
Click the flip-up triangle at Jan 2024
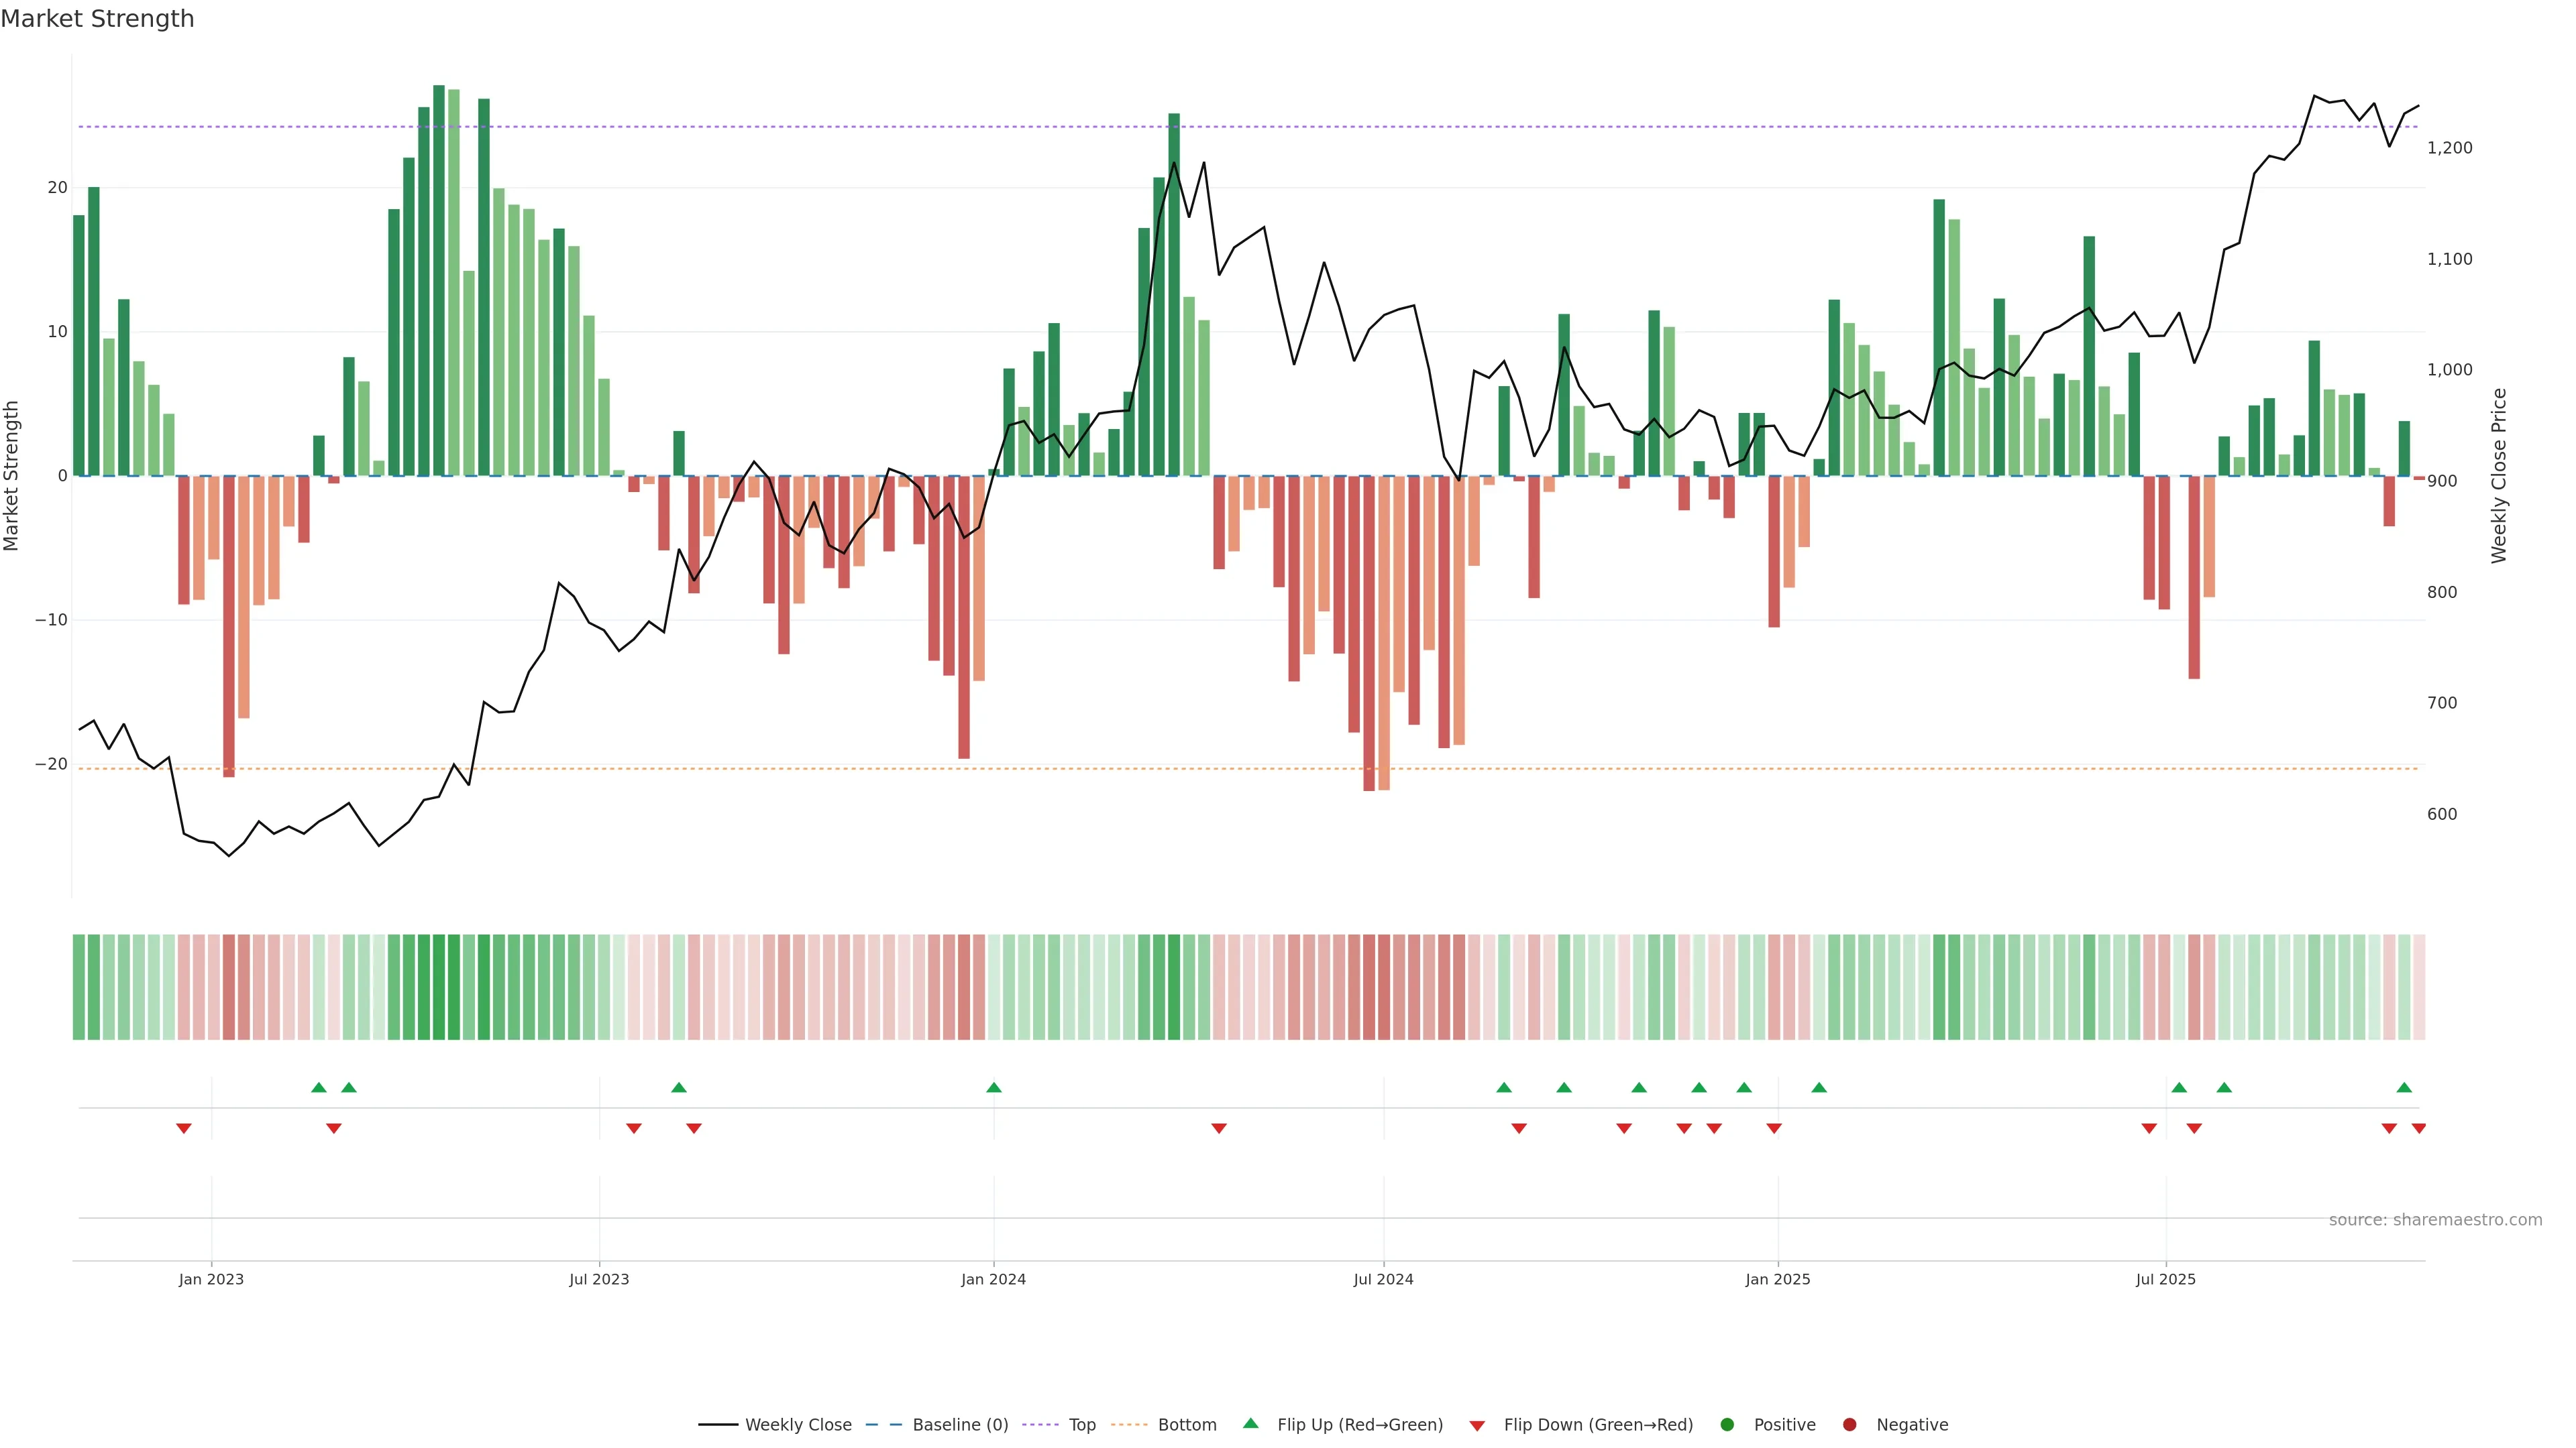[x=994, y=1087]
